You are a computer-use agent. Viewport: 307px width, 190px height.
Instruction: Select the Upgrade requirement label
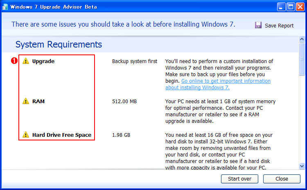[43, 61]
